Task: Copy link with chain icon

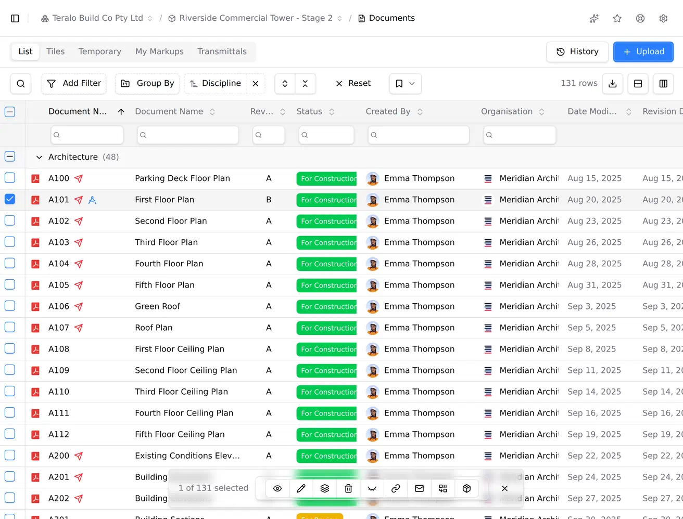Action: (396, 488)
